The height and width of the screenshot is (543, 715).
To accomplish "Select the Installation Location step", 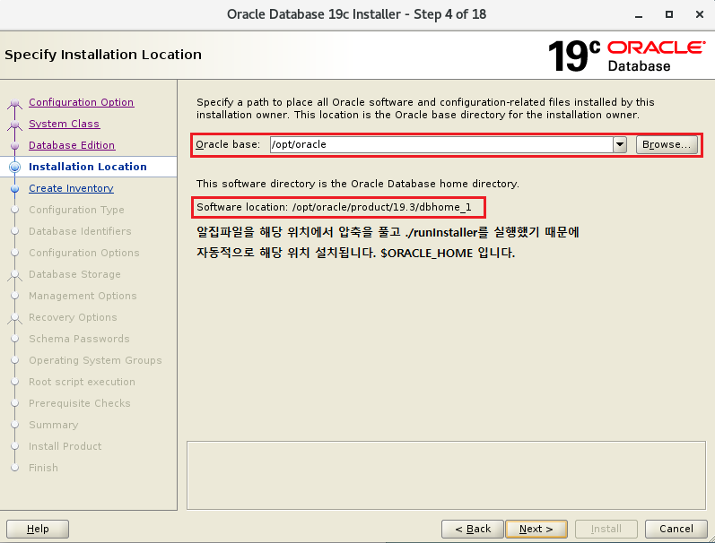I will point(88,167).
